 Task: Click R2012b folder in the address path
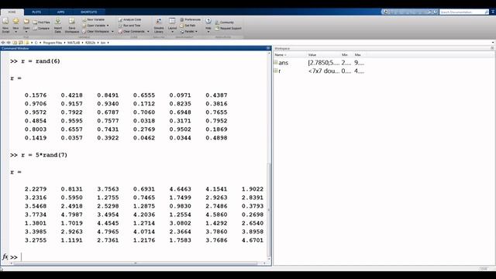90,43
